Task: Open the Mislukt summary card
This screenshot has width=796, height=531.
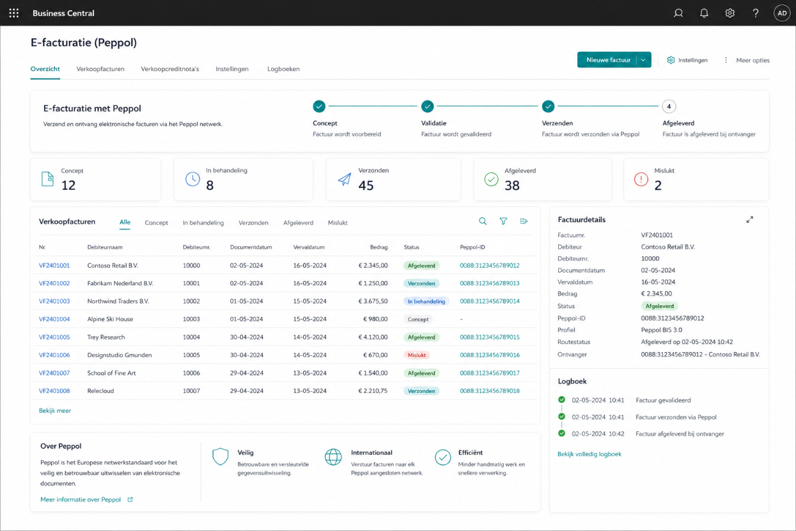Action: [x=696, y=180]
